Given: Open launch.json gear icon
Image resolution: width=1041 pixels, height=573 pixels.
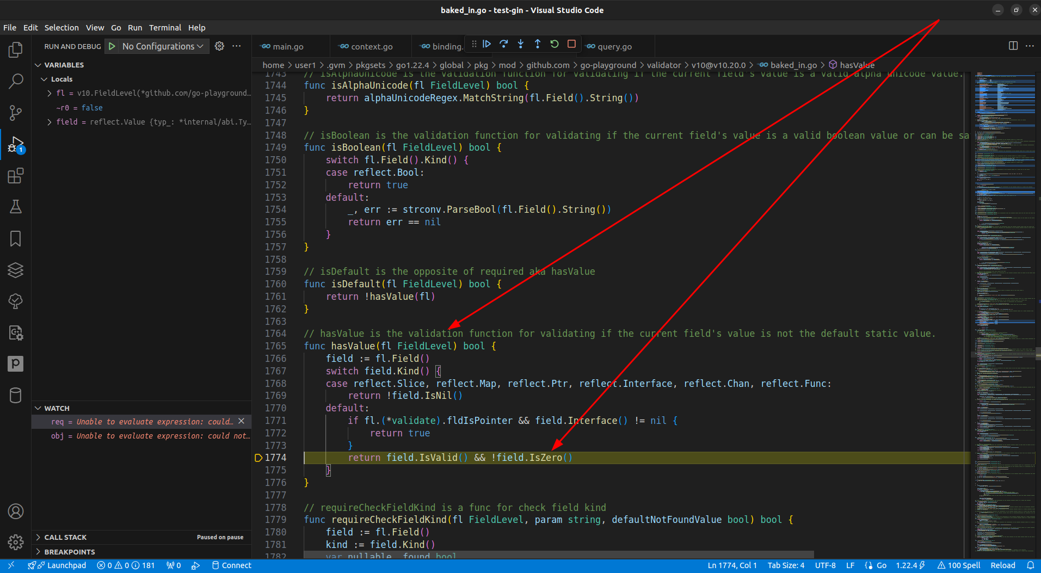Looking at the screenshot, I should [x=219, y=46].
